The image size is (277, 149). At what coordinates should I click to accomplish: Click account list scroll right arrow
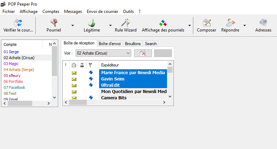tap(49, 104)
